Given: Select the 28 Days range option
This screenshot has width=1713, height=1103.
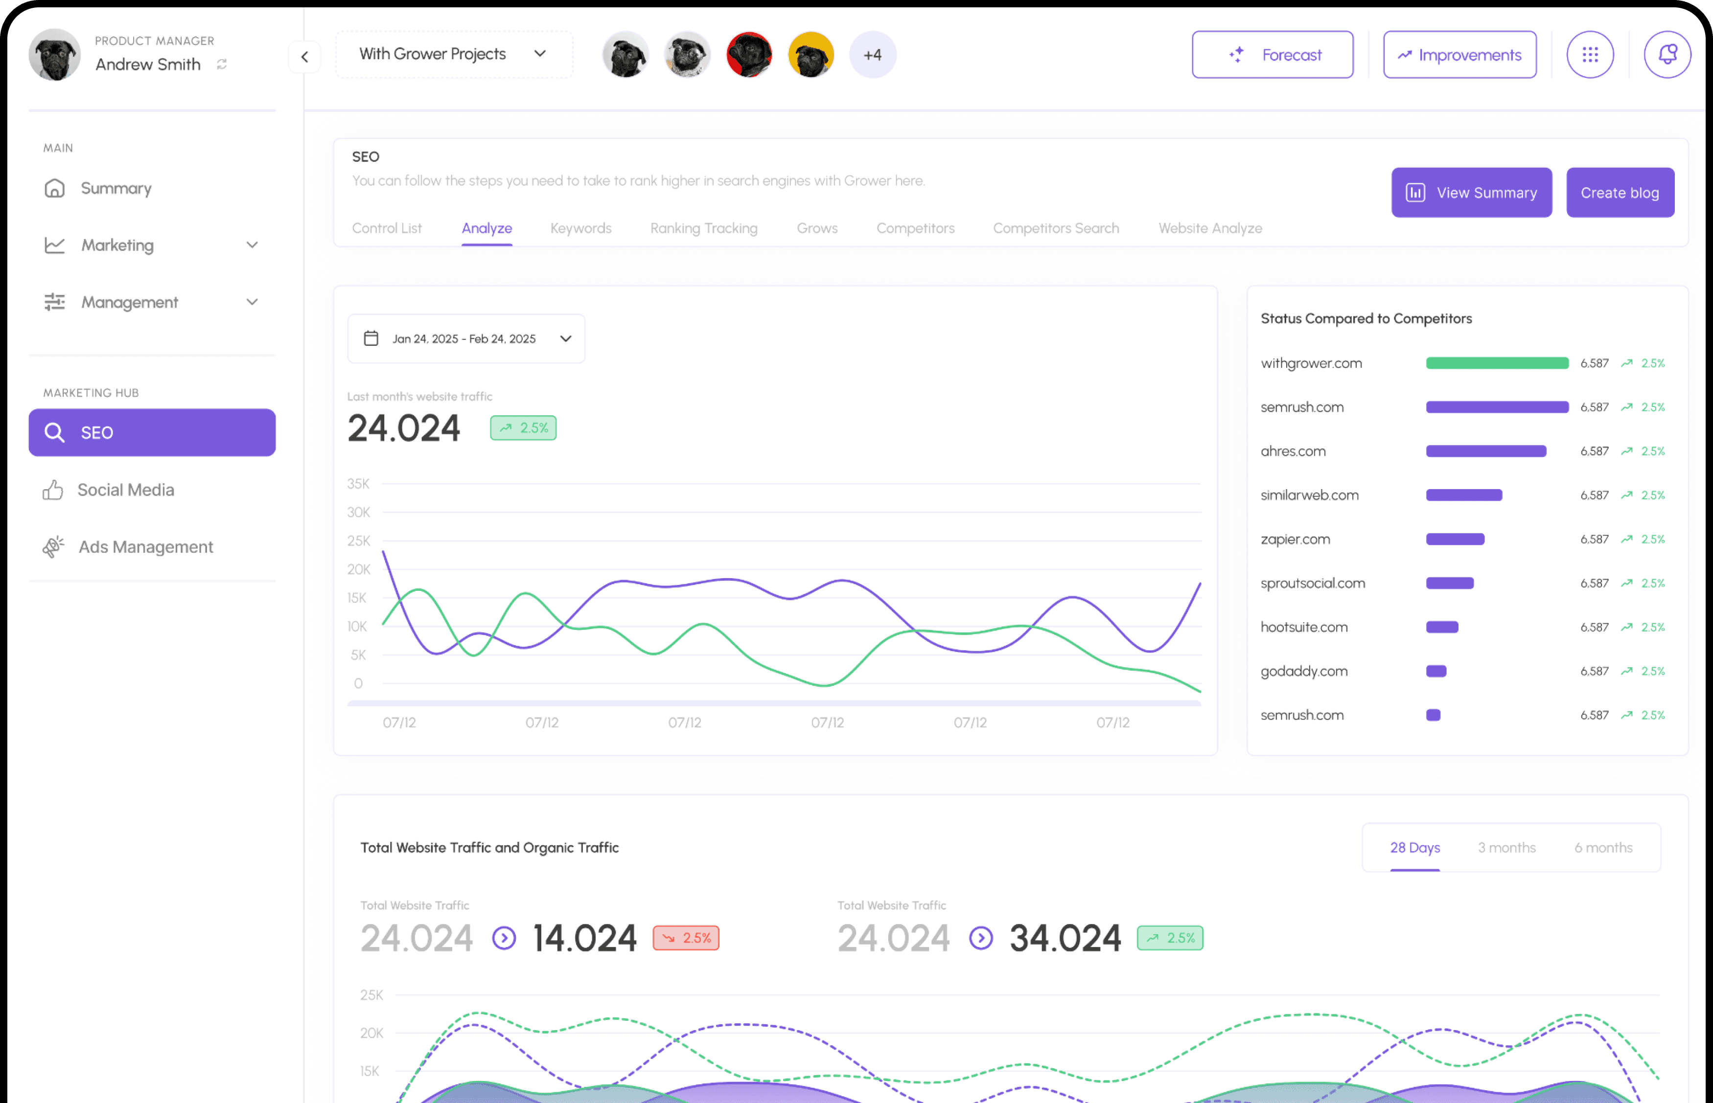Looking at the screenshot, I should pos(1414,847).
